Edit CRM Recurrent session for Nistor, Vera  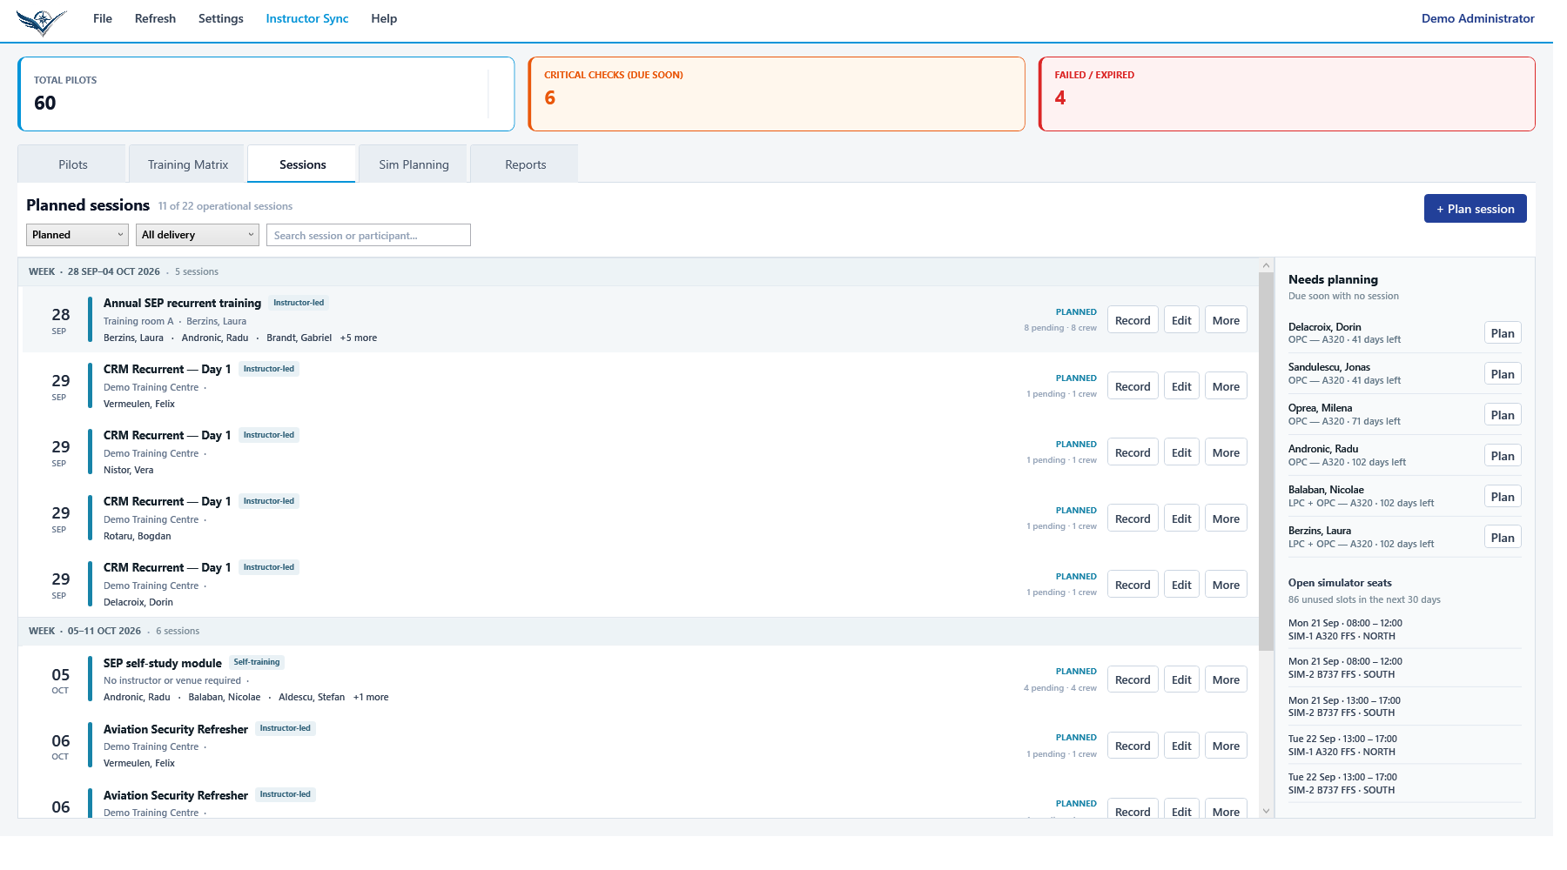click(x=1181, y=452)
